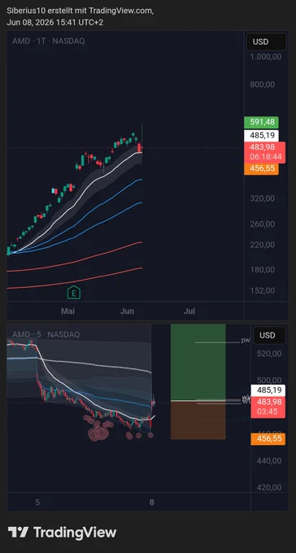Open the USD currency selector on upper chart
The image size is (296, 553).
pos(266,42)
